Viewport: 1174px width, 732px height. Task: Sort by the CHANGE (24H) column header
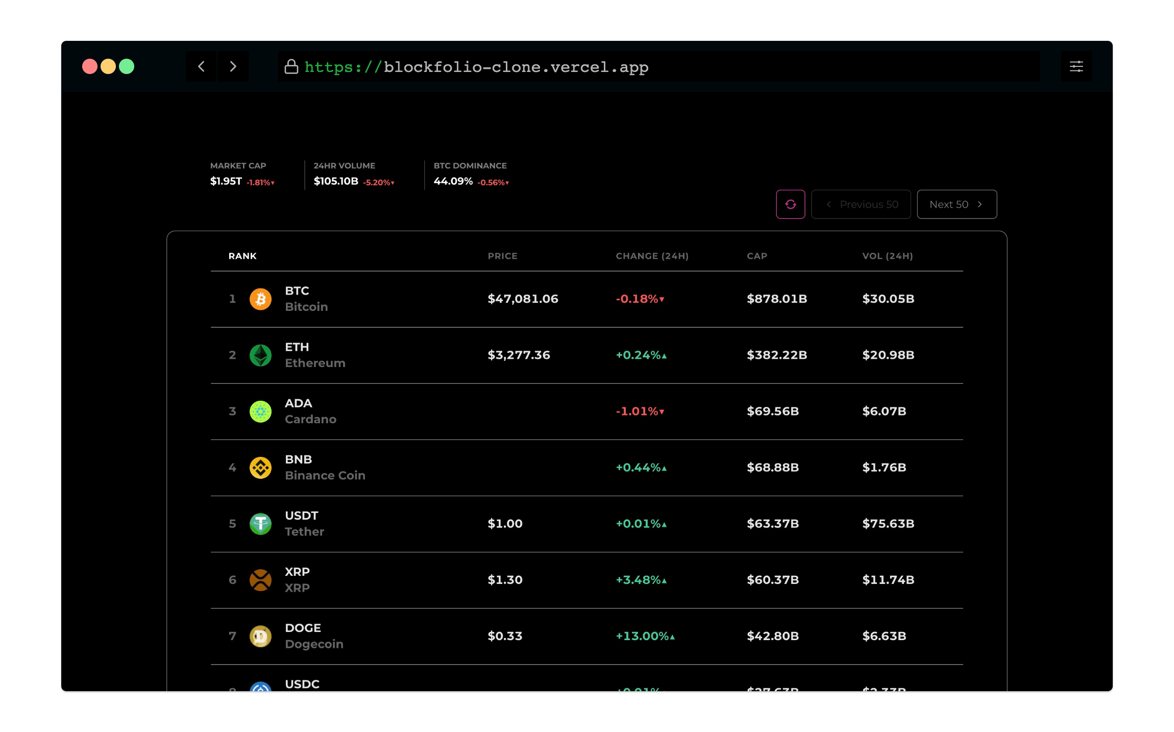pos(652,256)
